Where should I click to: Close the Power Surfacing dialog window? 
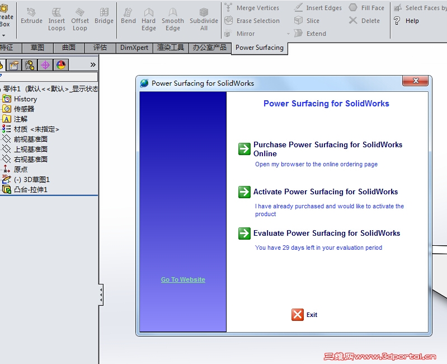pos(415,81)
